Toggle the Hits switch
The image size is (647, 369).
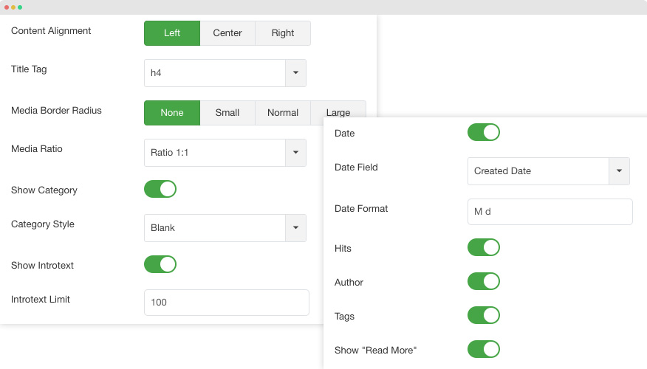coord(484,247)
